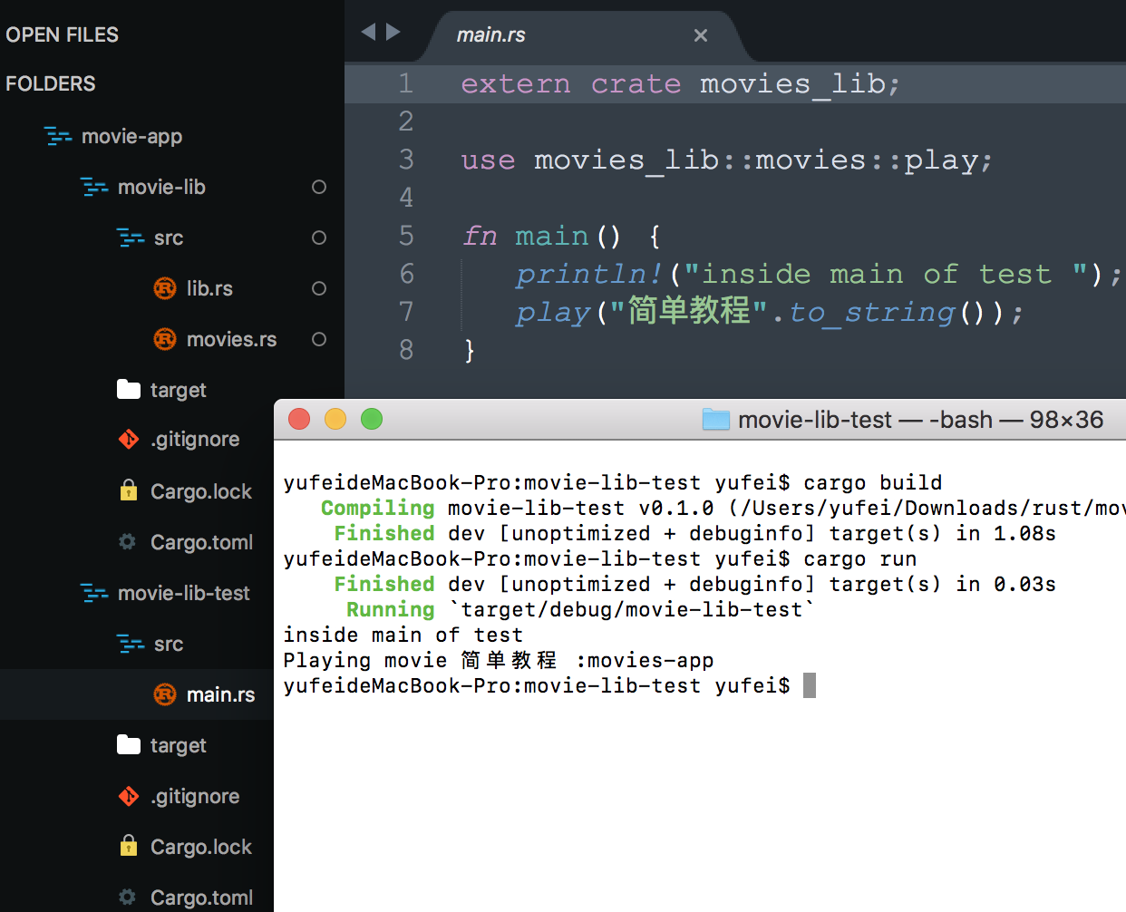Click the git icon of movie-lib-test .gitignore
1126x912 pixels.
click(x=129, y=797)
